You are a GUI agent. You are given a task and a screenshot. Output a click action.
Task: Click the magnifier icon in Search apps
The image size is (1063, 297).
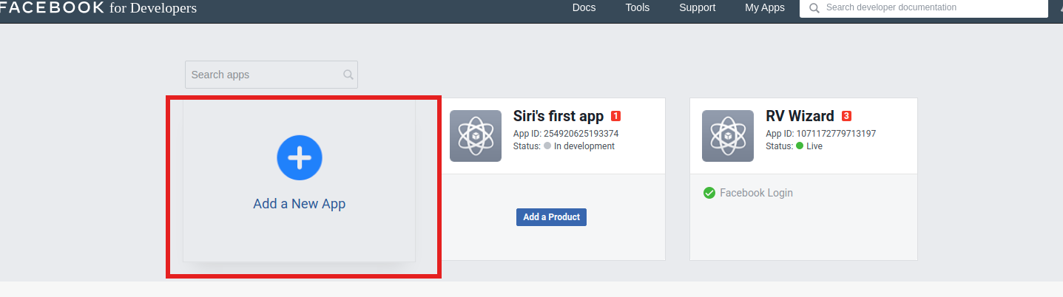point(348,75)
